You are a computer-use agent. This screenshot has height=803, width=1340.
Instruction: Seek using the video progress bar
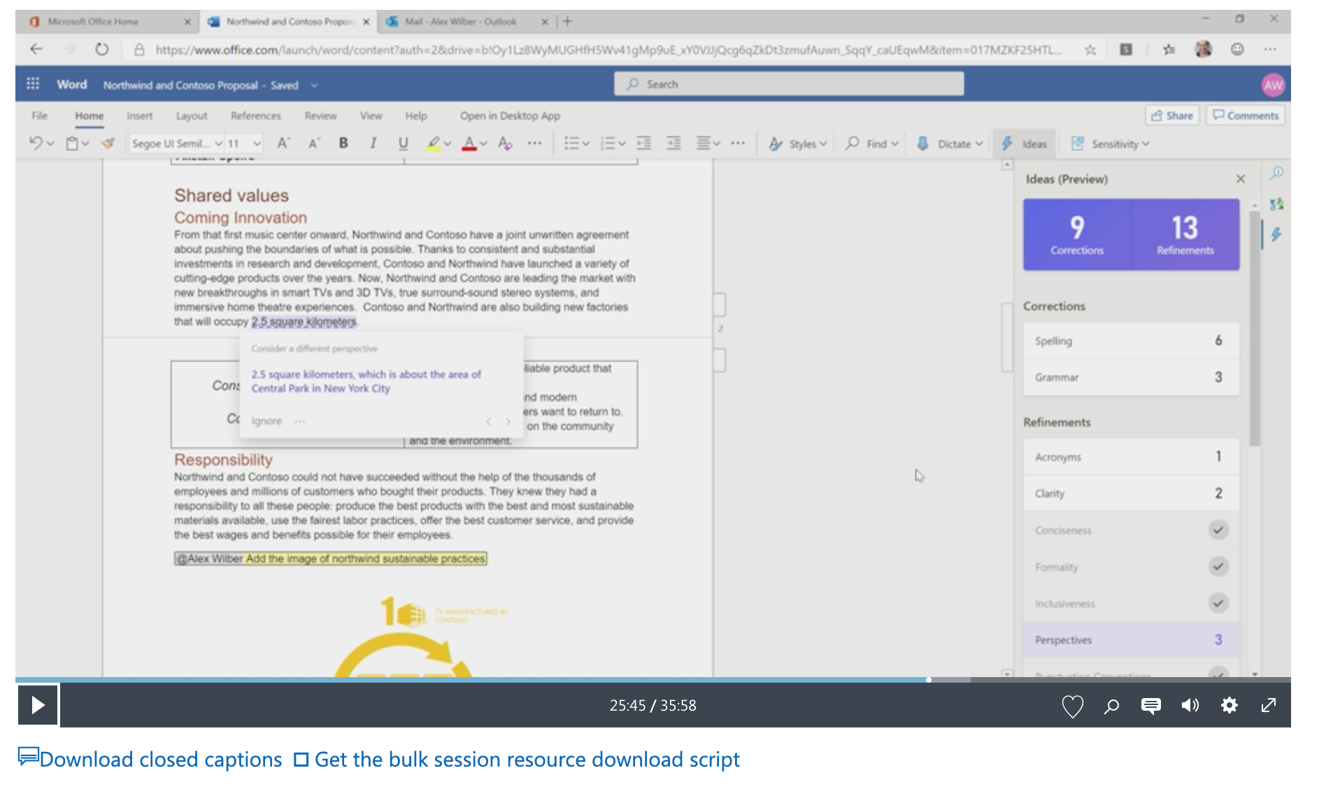[653, 679]
